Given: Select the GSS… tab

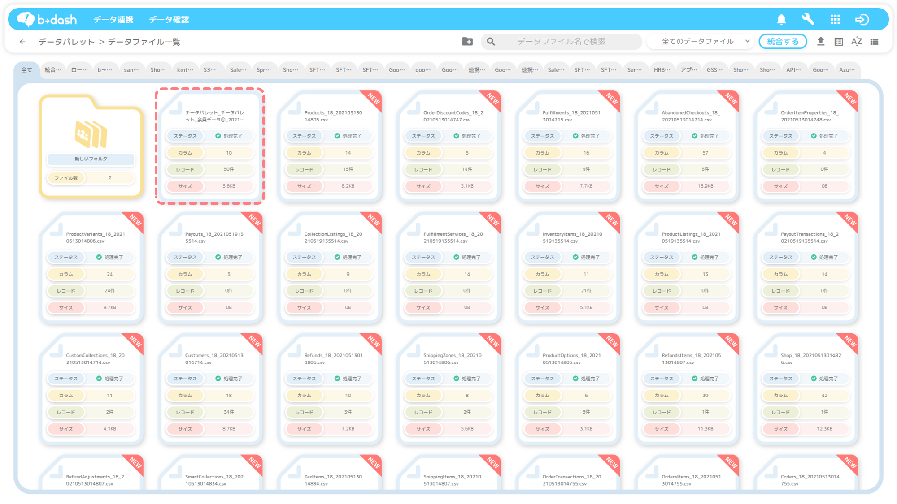Looking at the screenshot, I should (714, 69).
